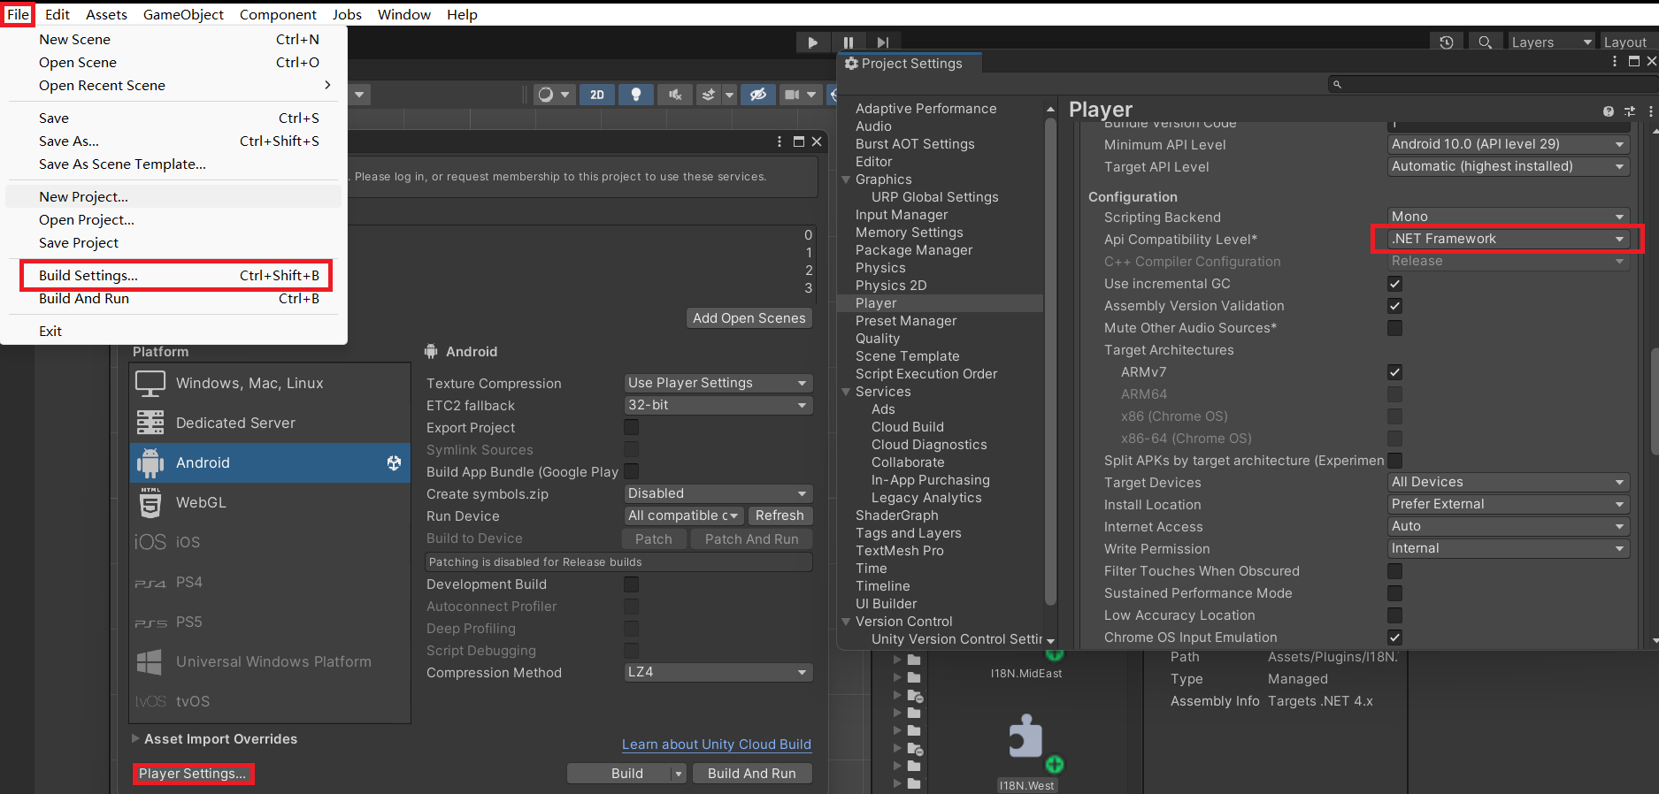Viewport: 1659px width, 794px height.
Task: Enable Sustained Performance Mode checkbox
Action: tap(1395, 593)
